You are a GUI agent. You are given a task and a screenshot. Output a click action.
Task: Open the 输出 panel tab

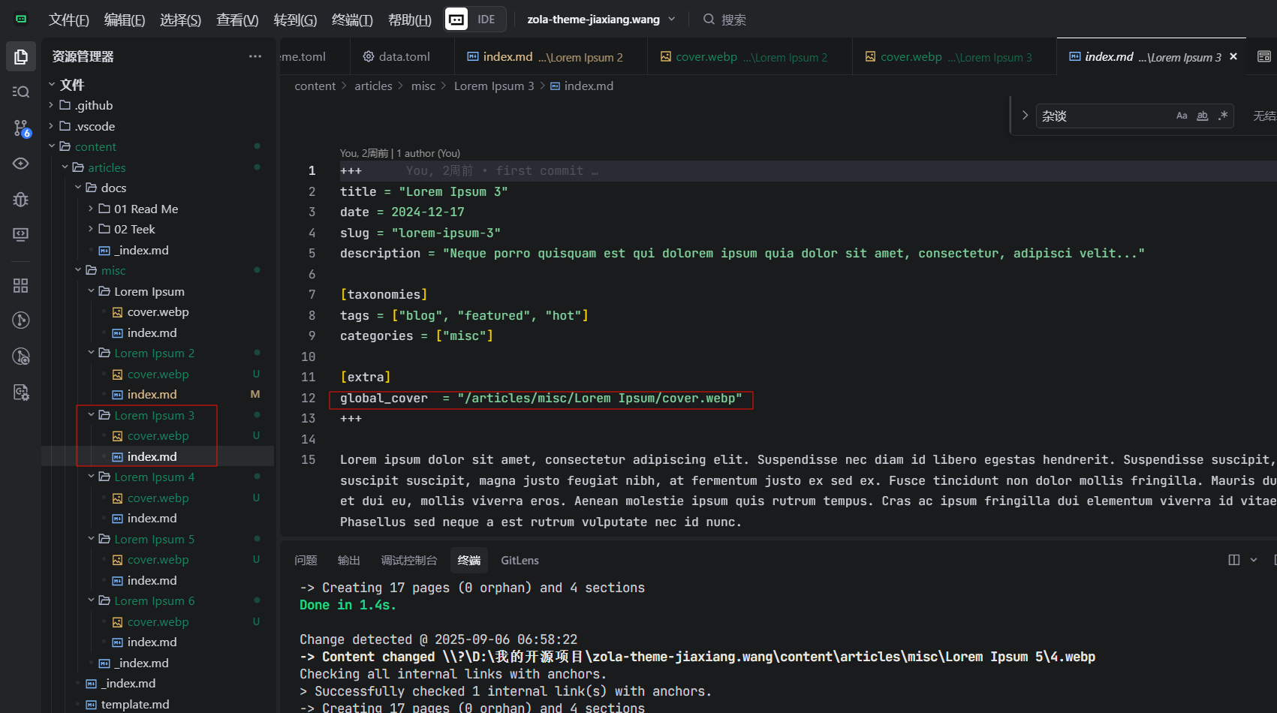tap(348, 560)
